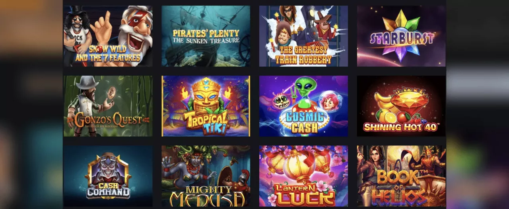Open the Starburst slot game
The height and width of the screenshot is (209, 509).
(401, 36)
